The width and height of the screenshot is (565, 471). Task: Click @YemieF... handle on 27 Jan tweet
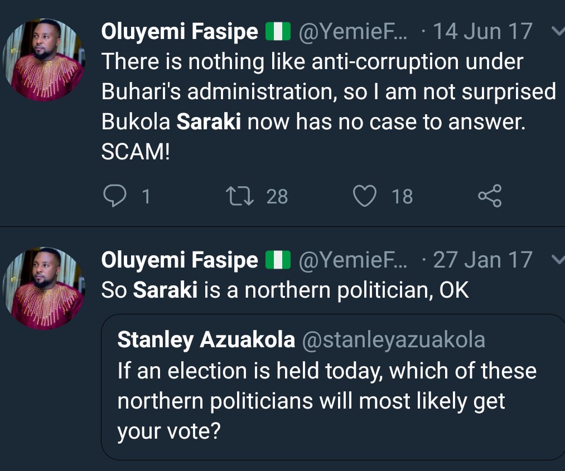(354, 260)
